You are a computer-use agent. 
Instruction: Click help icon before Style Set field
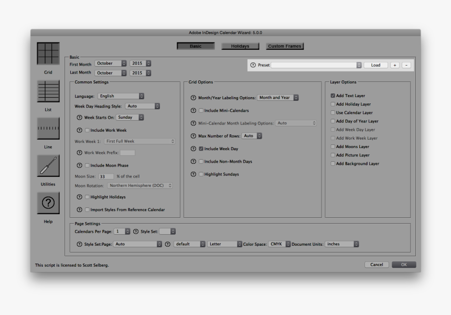(x=136, y=232)
